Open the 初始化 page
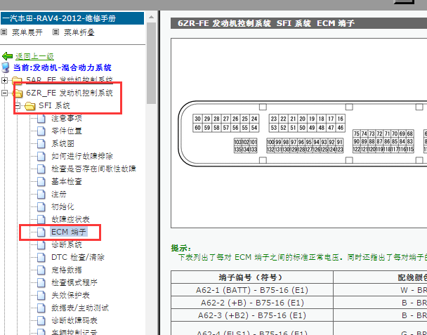 point(63,206)
